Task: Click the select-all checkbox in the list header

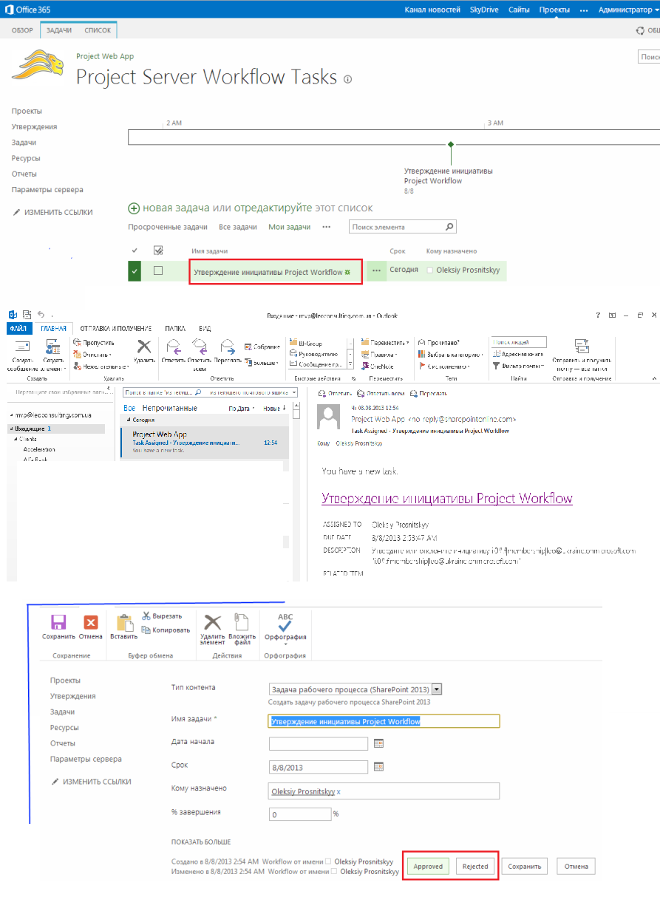Action: [157, 250]
